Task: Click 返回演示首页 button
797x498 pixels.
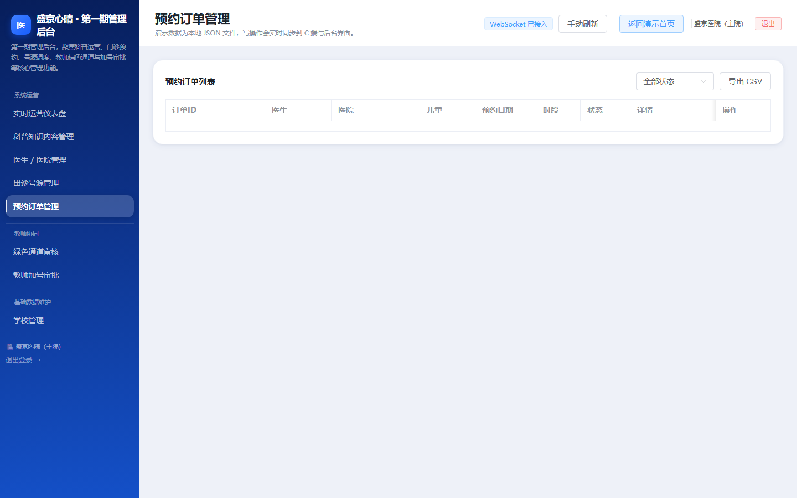Action: tap(651, 24)
